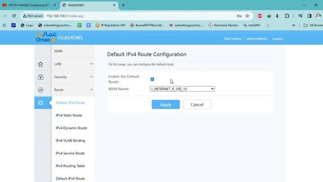Expand the Security menu section
323x182 pixels.
pyautogui.click(x=73, y=77)
